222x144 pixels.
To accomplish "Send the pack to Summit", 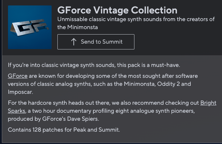I will (96, 42).
